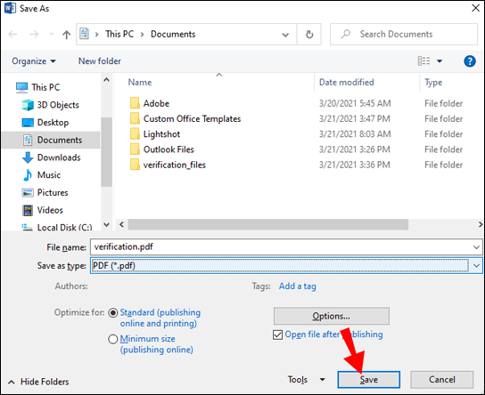Screen dimensions: 485x395
Task: Click the Refresh icon beside address bar
Action: 309,35
